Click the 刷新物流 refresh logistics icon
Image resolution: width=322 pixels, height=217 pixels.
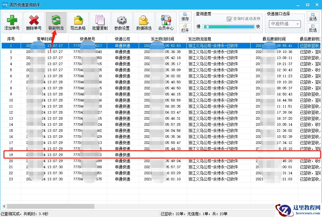click(56, 22)
